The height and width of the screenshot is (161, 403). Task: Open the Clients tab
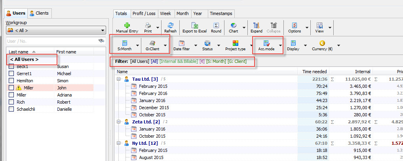click(x=39, y=13)
